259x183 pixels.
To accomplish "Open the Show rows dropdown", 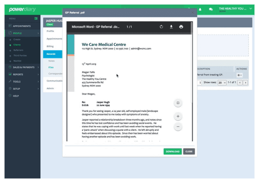I will coord(222,83).
